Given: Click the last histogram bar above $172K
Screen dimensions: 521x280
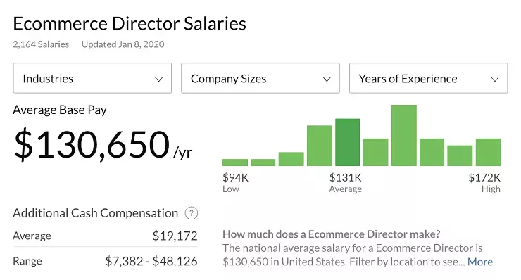Looking at the screenshot, I should (x=489, y=152).
